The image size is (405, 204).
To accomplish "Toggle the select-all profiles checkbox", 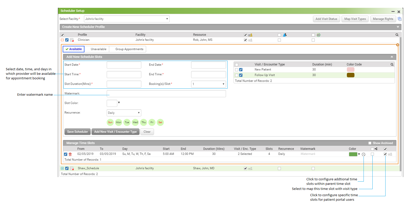I will tap(62, 35).
